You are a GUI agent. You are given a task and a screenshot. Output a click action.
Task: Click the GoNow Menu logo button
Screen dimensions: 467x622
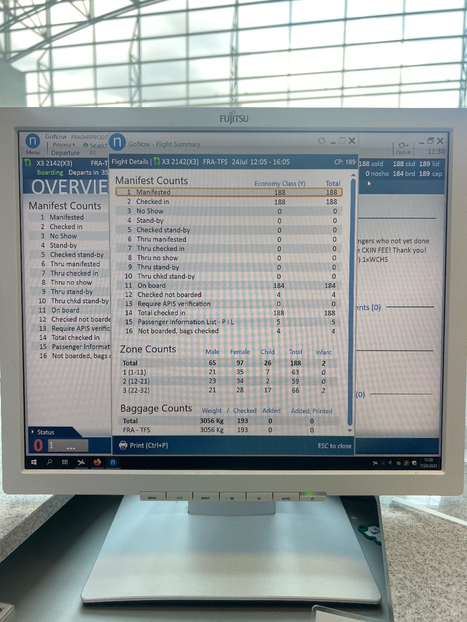(32, 141)
